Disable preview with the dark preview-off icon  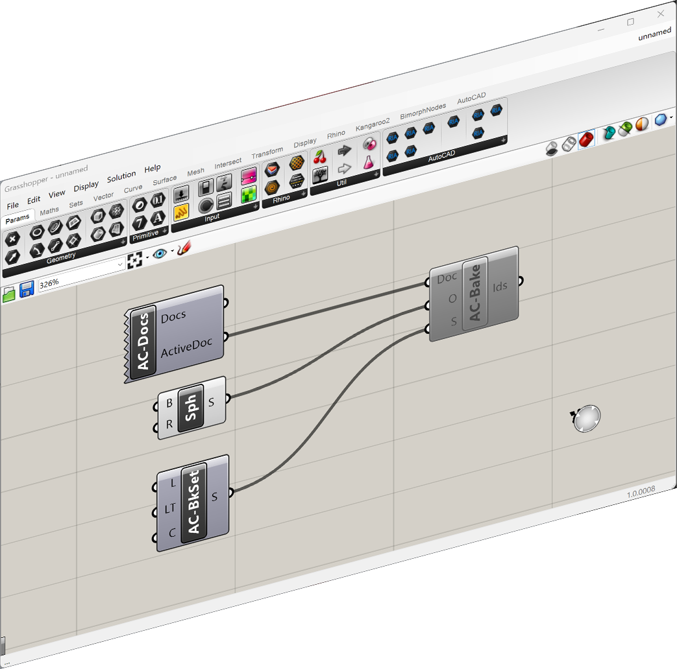click(553, 147)
